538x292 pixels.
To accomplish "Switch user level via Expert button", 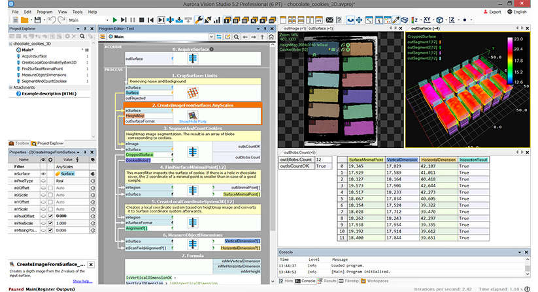I will click(x=492, y=12).
